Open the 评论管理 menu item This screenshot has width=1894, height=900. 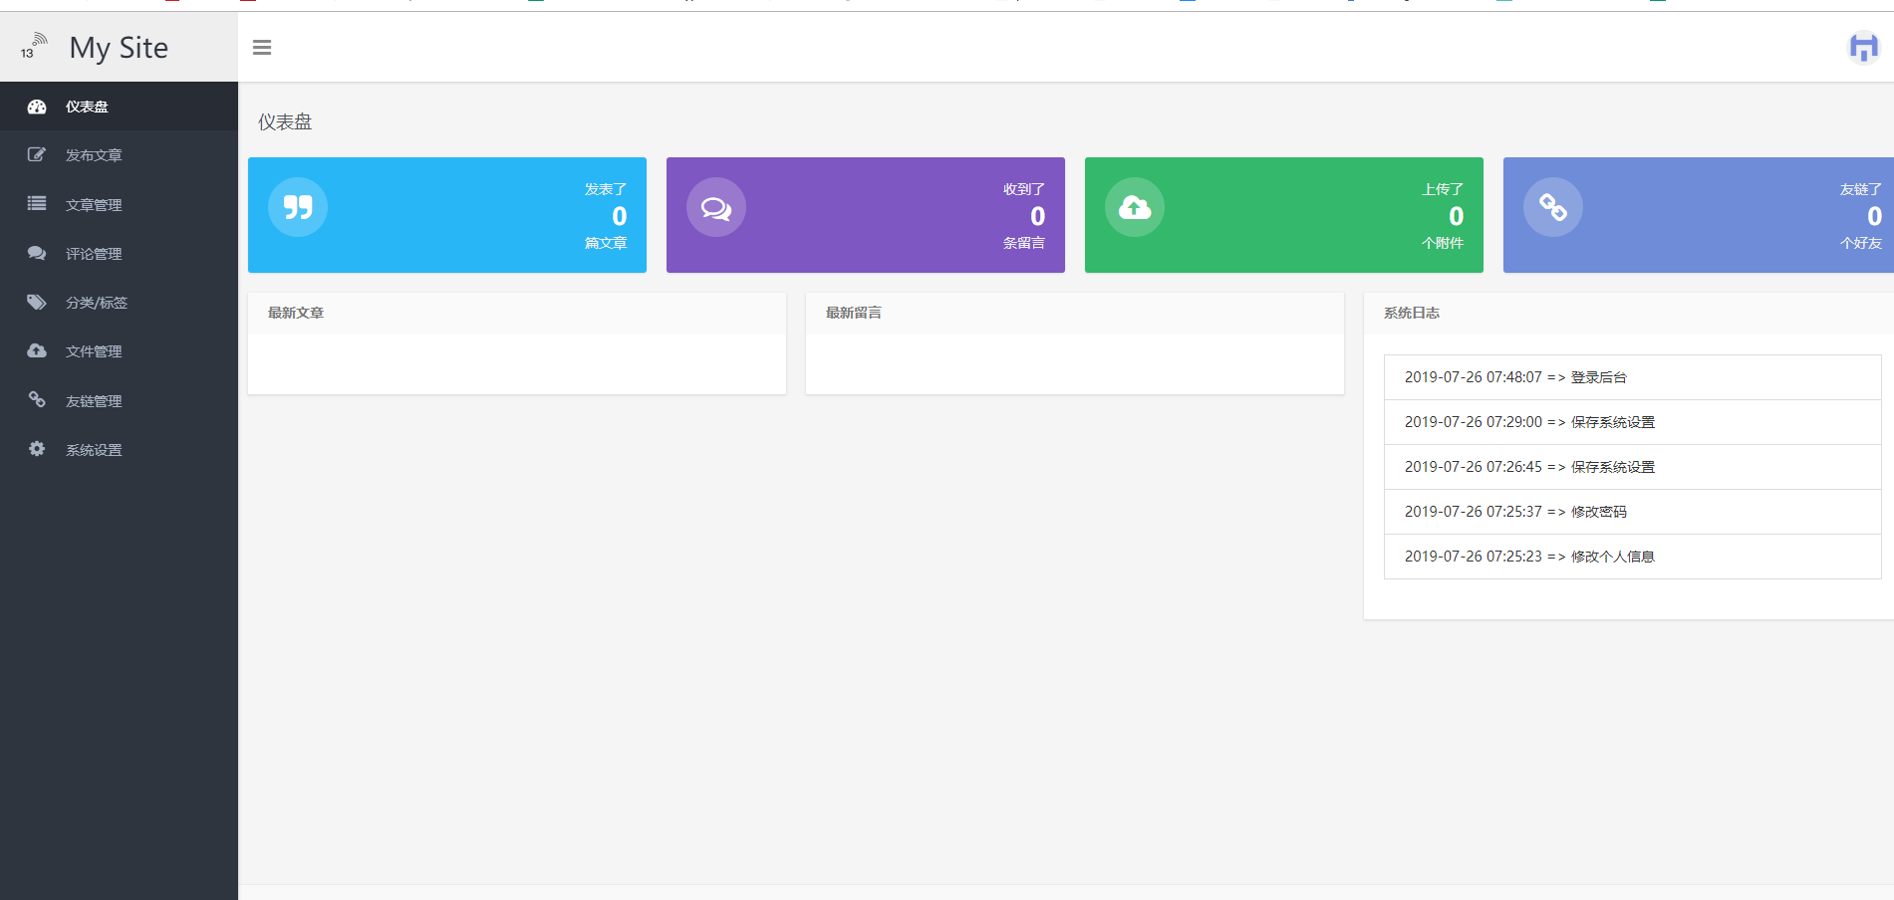(94, 253)
